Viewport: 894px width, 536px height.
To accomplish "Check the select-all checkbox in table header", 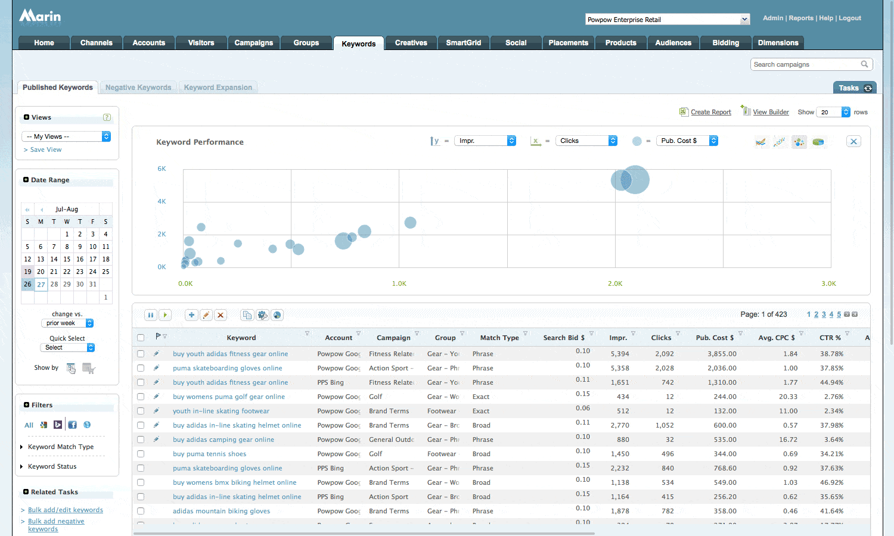I will (x=141, y=338).
